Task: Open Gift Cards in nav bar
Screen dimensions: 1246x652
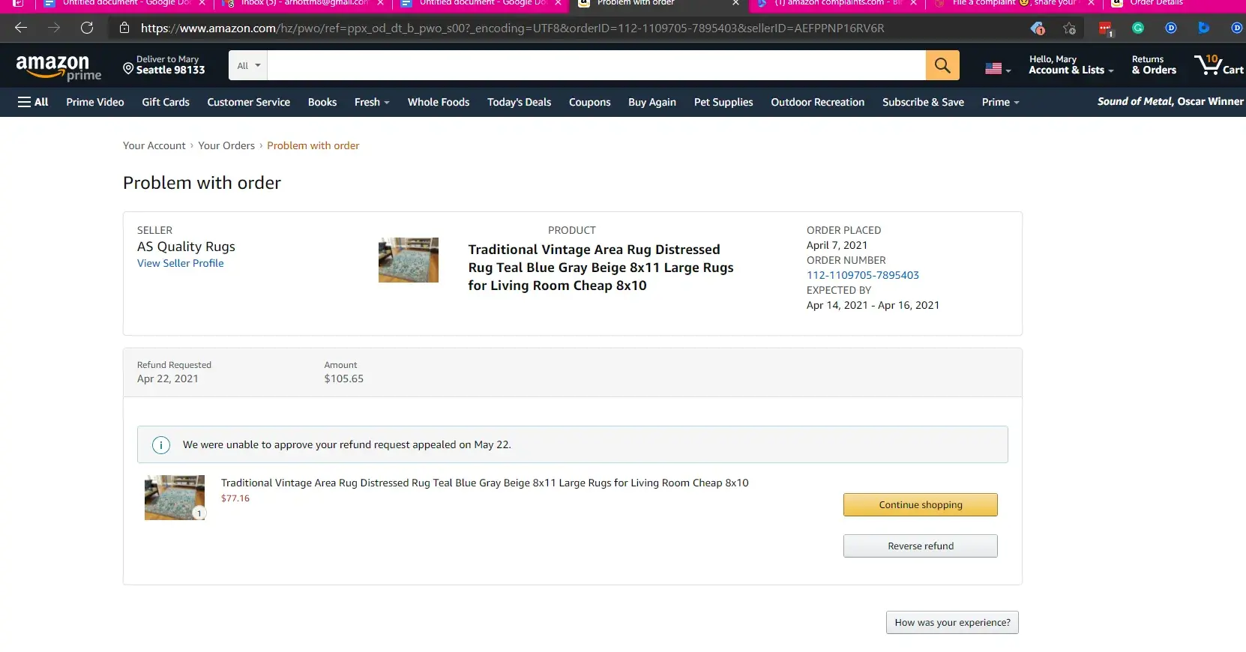Action: [x=166, y=102]
